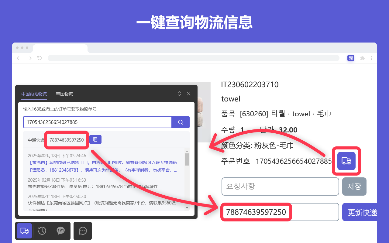Open the extension icon in browser toolbar

point(351,58)
